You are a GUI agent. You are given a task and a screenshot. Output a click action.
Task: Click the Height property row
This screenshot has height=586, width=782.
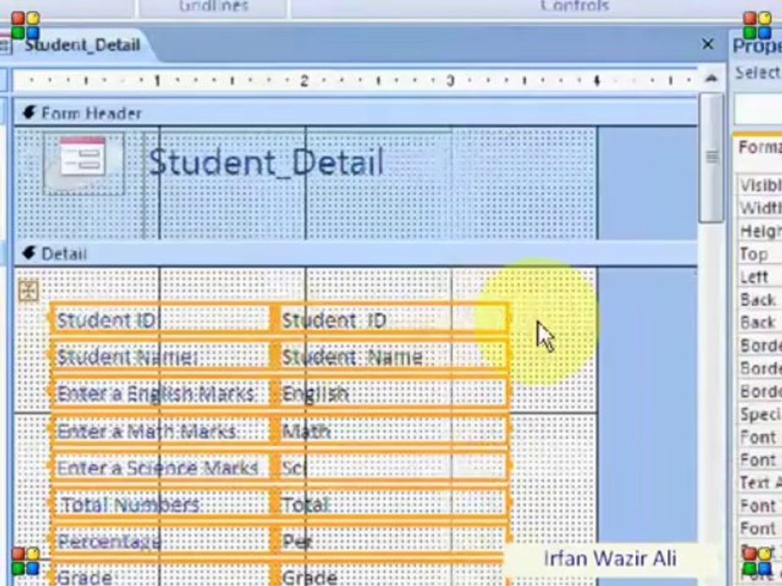(x=759, y=231)
